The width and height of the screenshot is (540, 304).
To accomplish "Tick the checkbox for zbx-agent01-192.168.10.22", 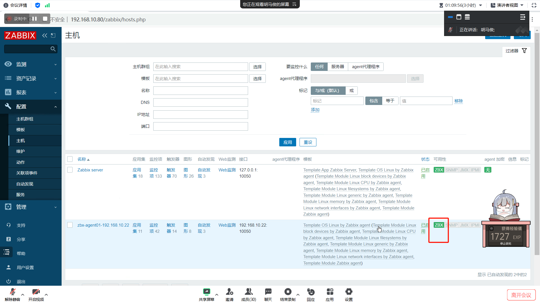I will [70, 225].
